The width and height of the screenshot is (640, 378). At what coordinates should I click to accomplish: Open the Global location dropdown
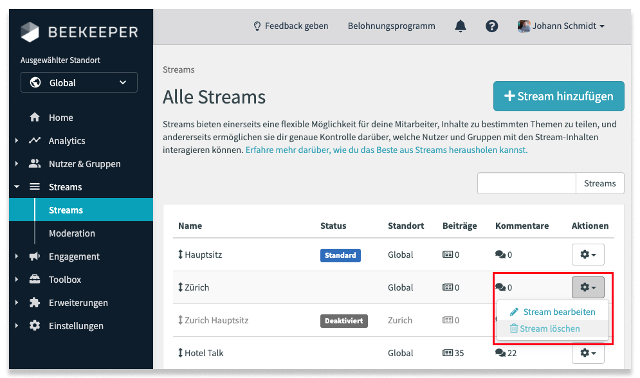coord(79,82)
